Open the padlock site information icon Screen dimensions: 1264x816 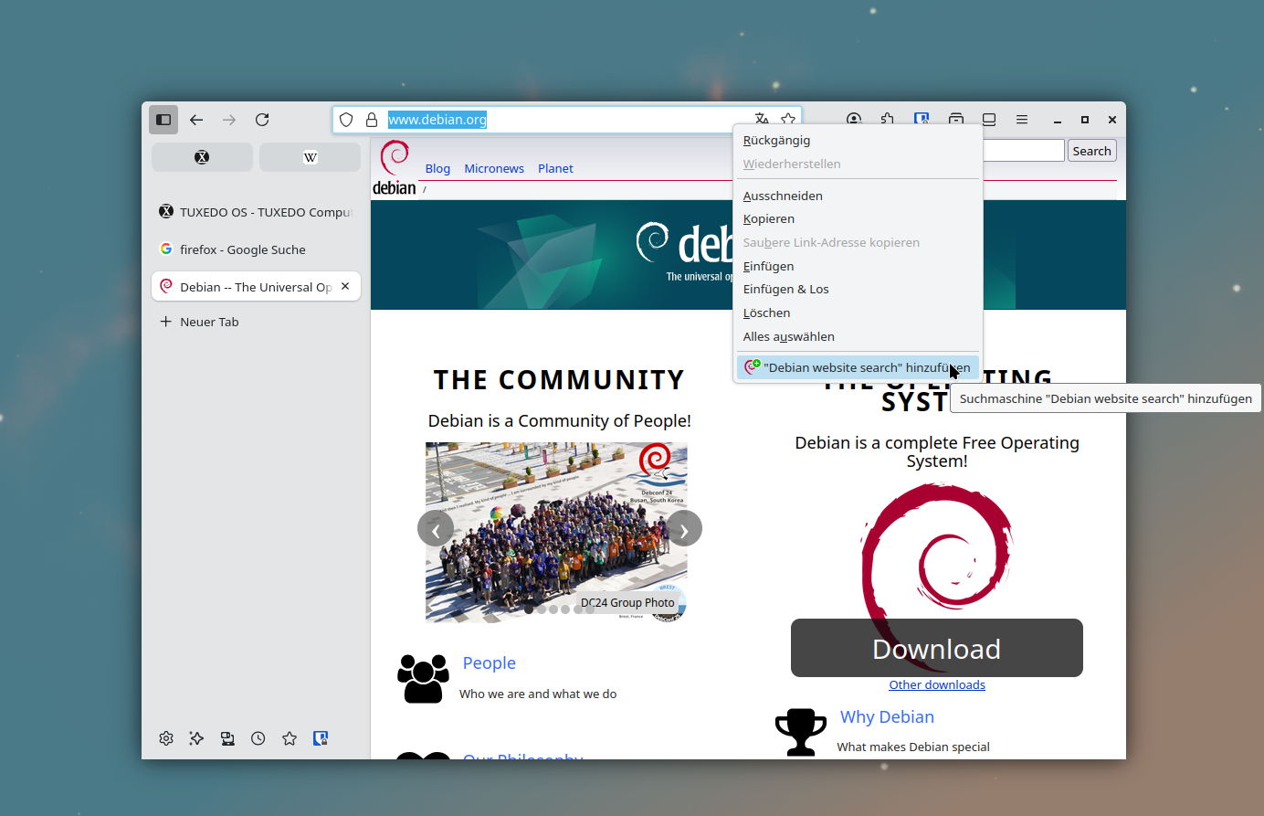372,120
